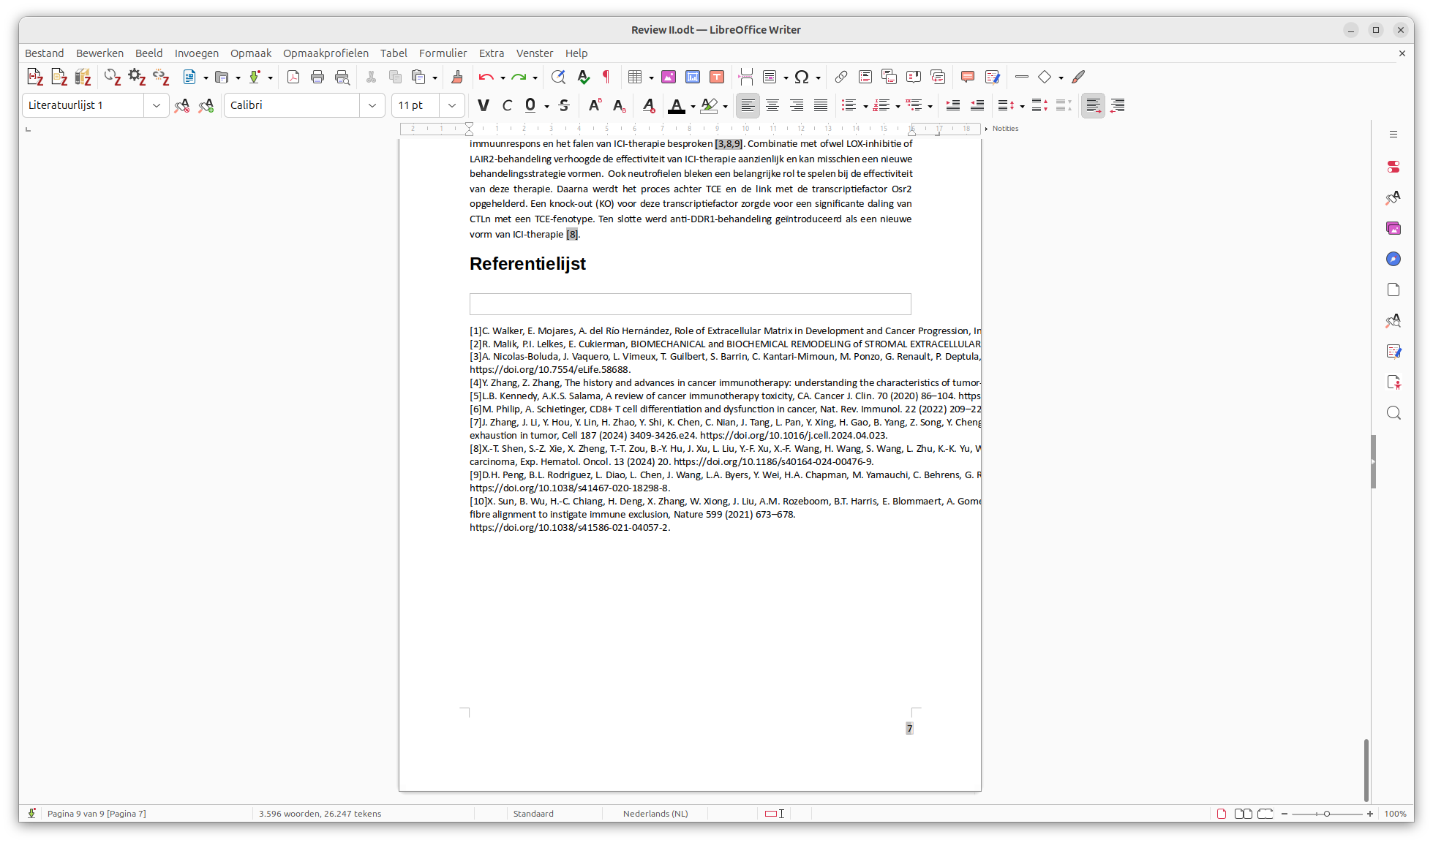Click Clone Formatting paintbrush icon

[x=457, y=77]
